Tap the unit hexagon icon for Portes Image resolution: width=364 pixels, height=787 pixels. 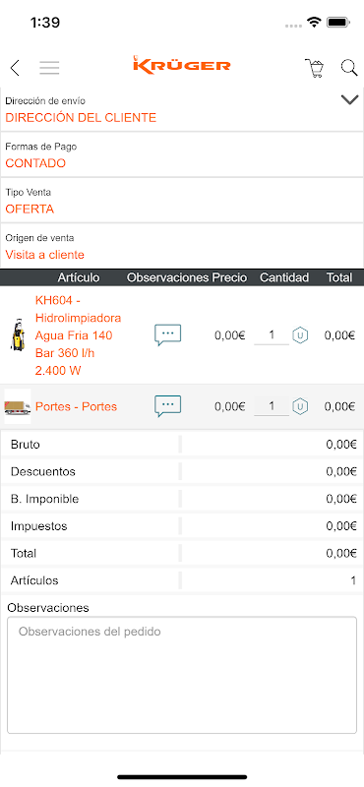coord(300,406)
